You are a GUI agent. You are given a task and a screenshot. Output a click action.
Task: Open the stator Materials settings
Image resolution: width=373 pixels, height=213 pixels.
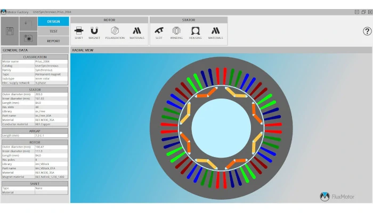point(215,33)
